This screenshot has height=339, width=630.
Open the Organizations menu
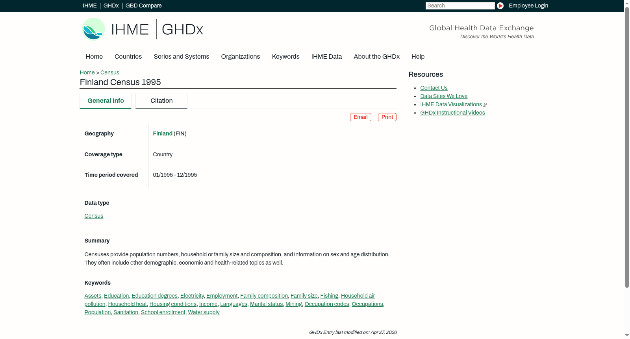241,57
